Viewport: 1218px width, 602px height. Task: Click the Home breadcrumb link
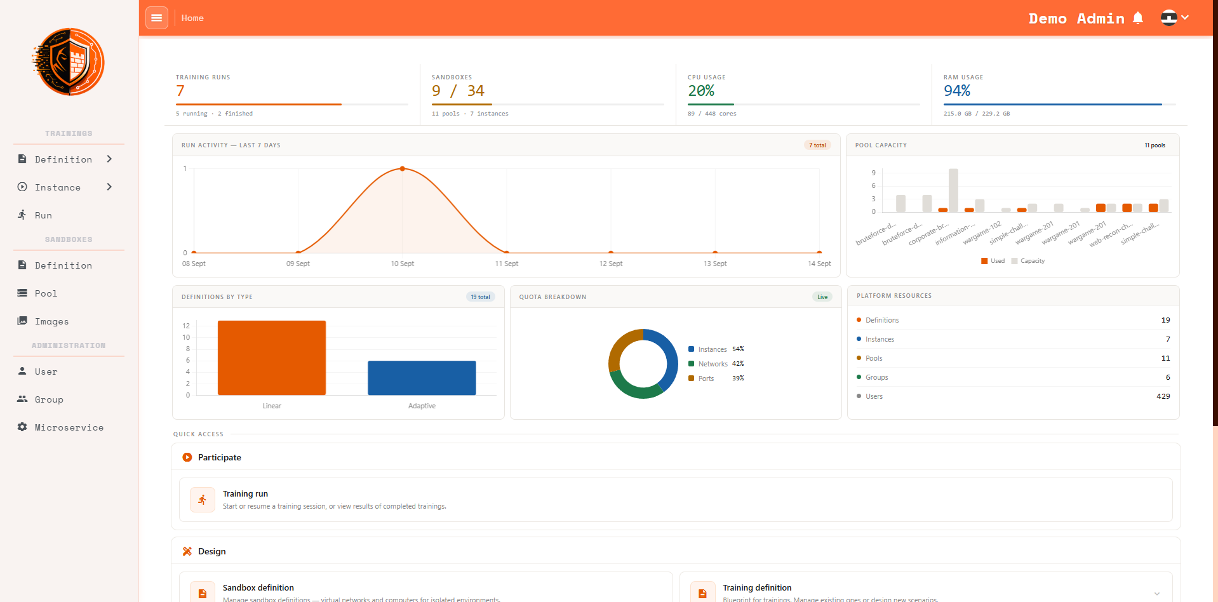[192, 18]
